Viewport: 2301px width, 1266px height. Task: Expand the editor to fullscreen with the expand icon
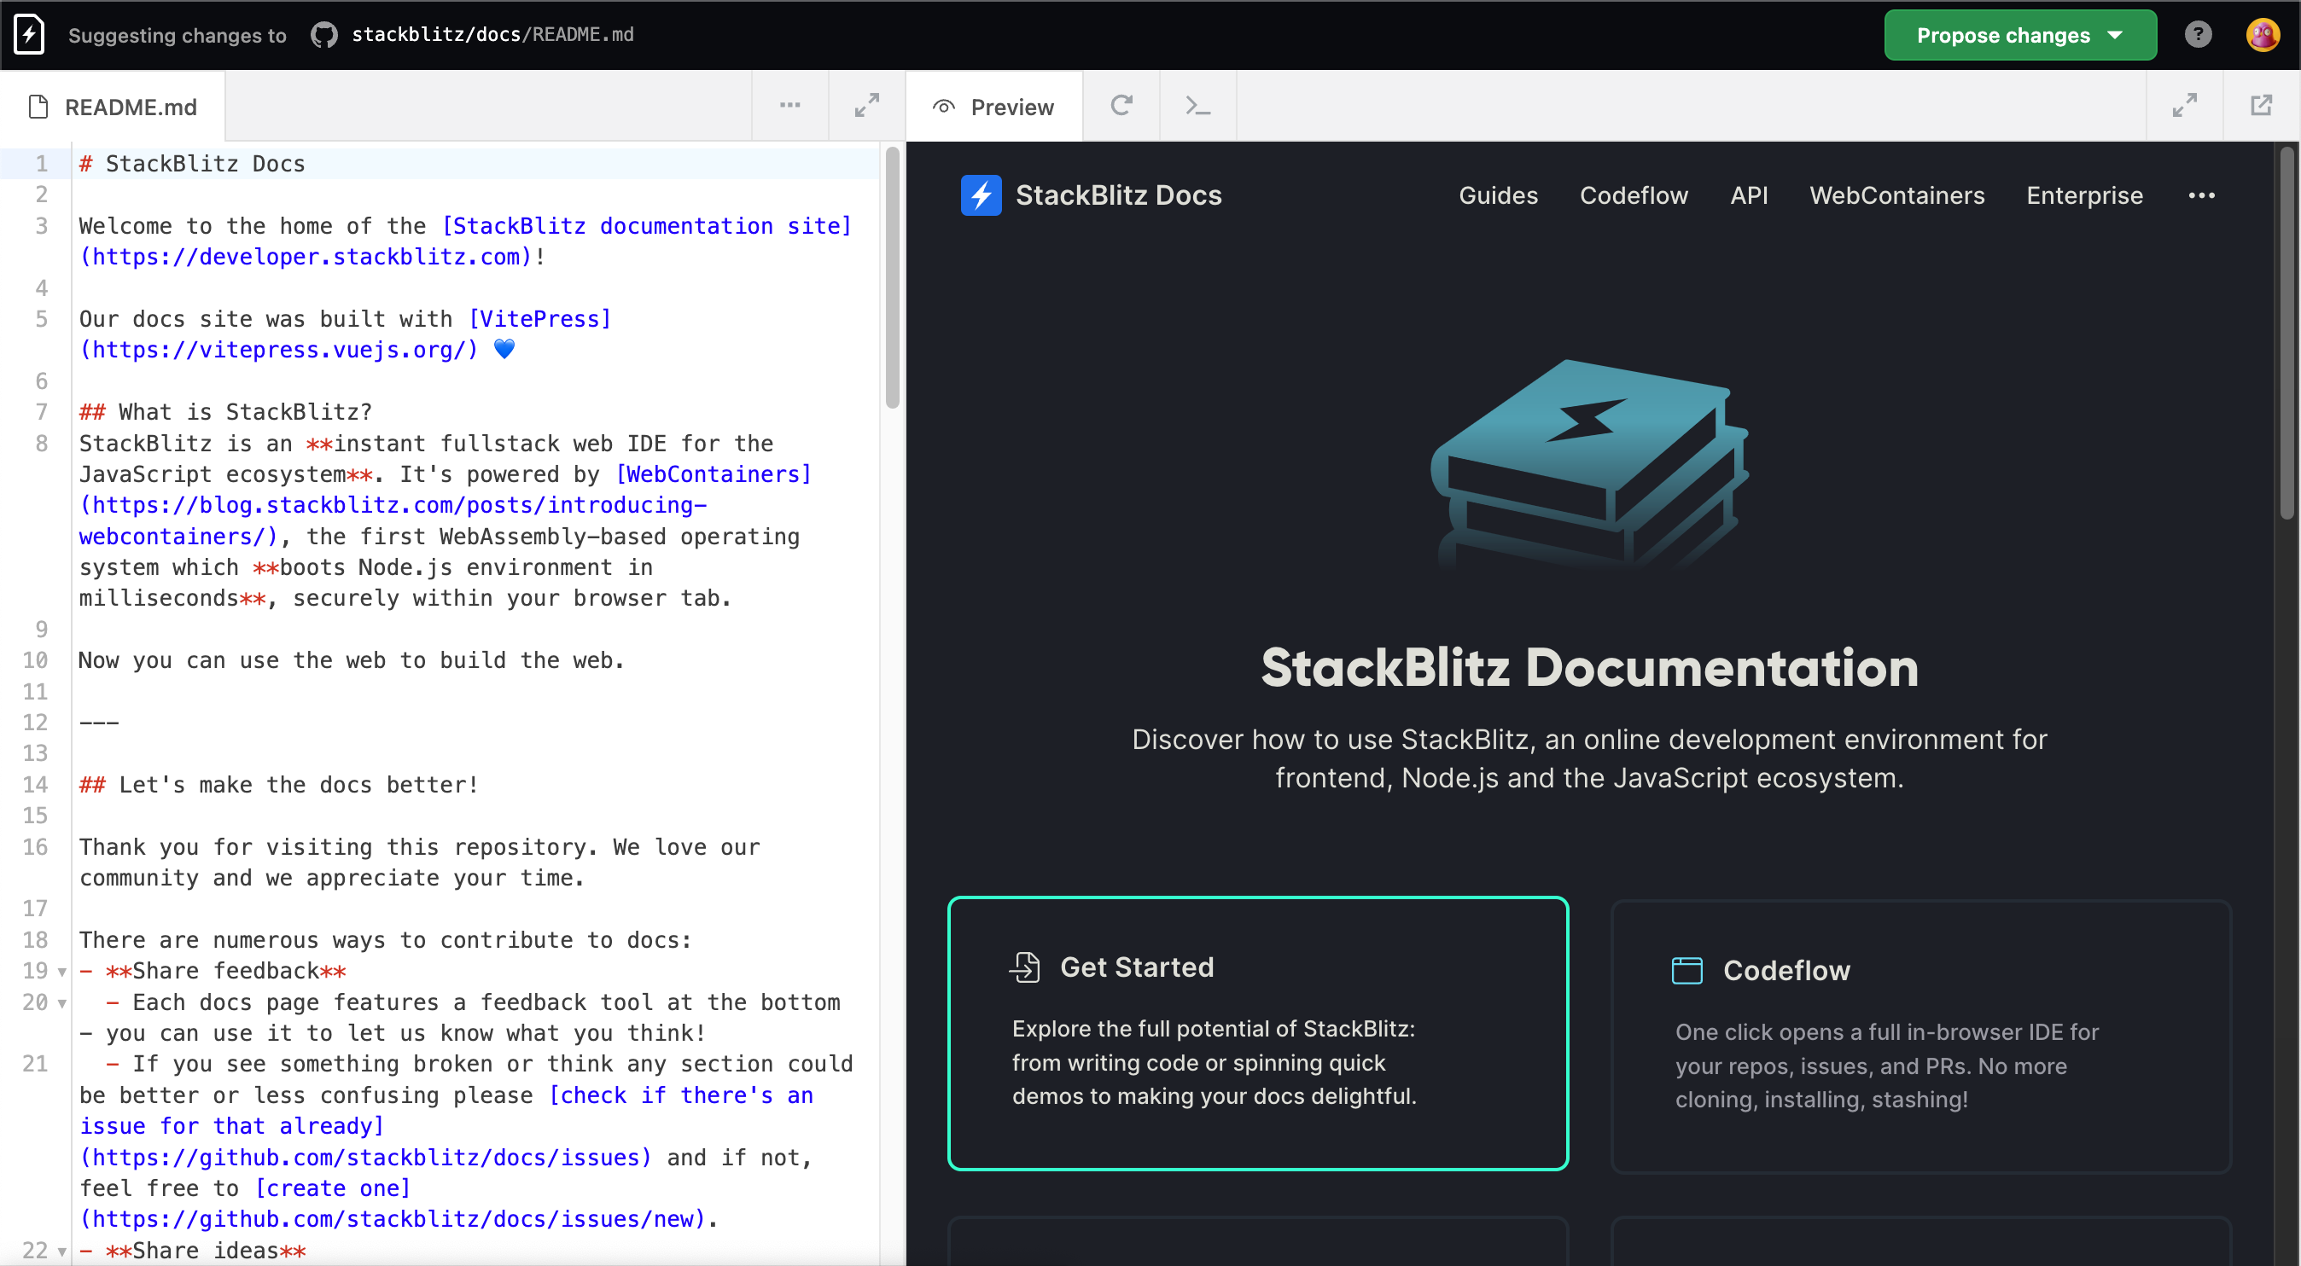point(865,105)
